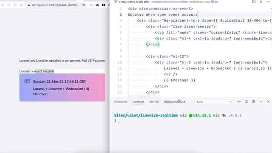Reload the browser page

[x=15, y=5]
